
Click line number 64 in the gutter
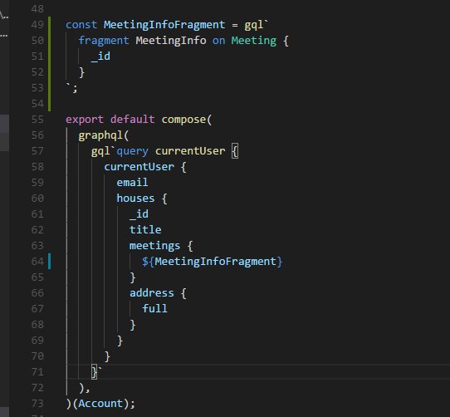point(37,262)
